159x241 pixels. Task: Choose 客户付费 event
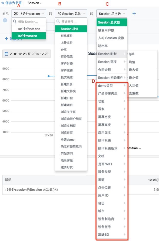[x=71, y=63]
